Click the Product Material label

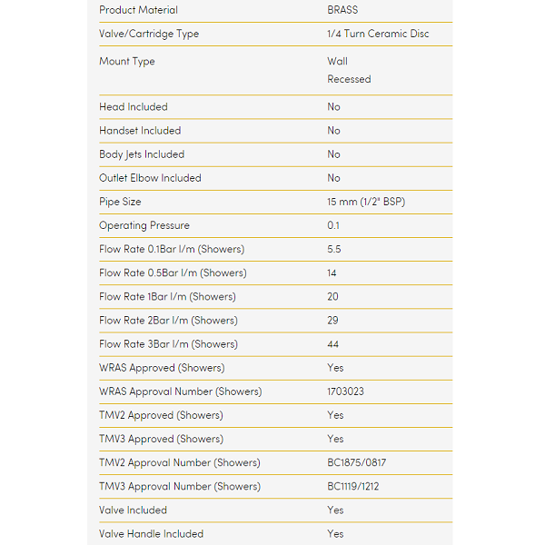(x=138, y=10)
